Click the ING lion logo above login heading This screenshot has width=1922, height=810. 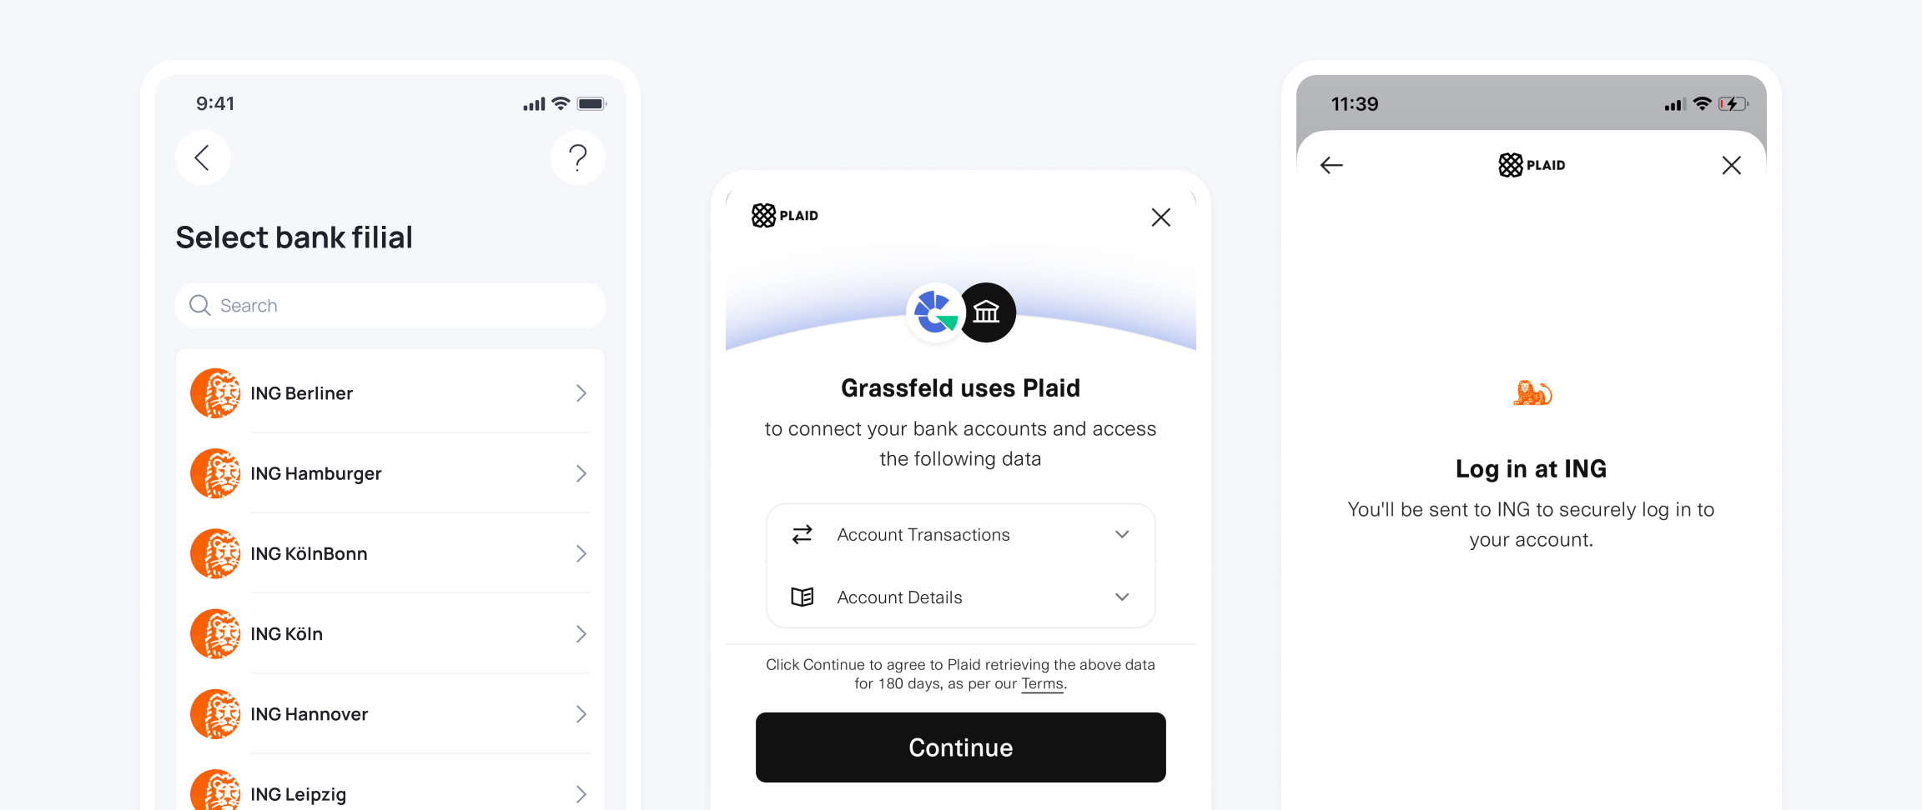(1532, 392)
